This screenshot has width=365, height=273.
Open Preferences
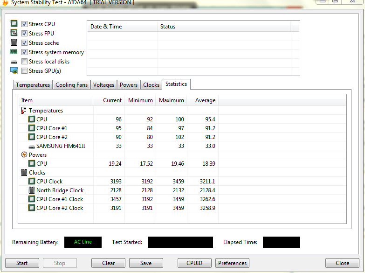tap(232, 263)
